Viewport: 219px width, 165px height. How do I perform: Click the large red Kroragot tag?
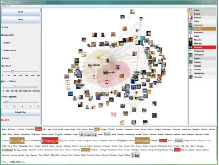50,141
